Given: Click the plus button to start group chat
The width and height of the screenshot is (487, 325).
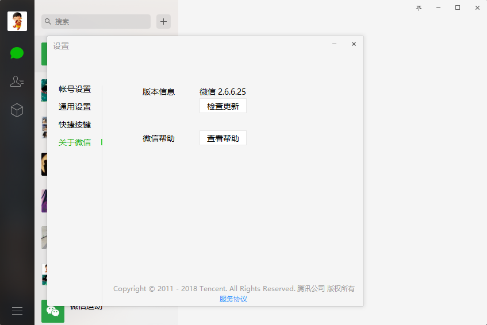Looking at the screenshot, I should coord(163,21).
